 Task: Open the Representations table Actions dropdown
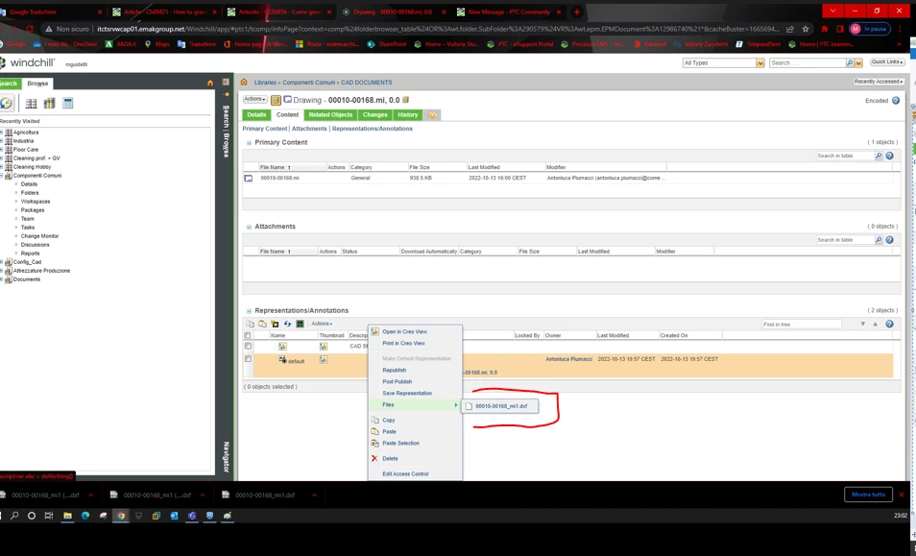coord(322,324)
